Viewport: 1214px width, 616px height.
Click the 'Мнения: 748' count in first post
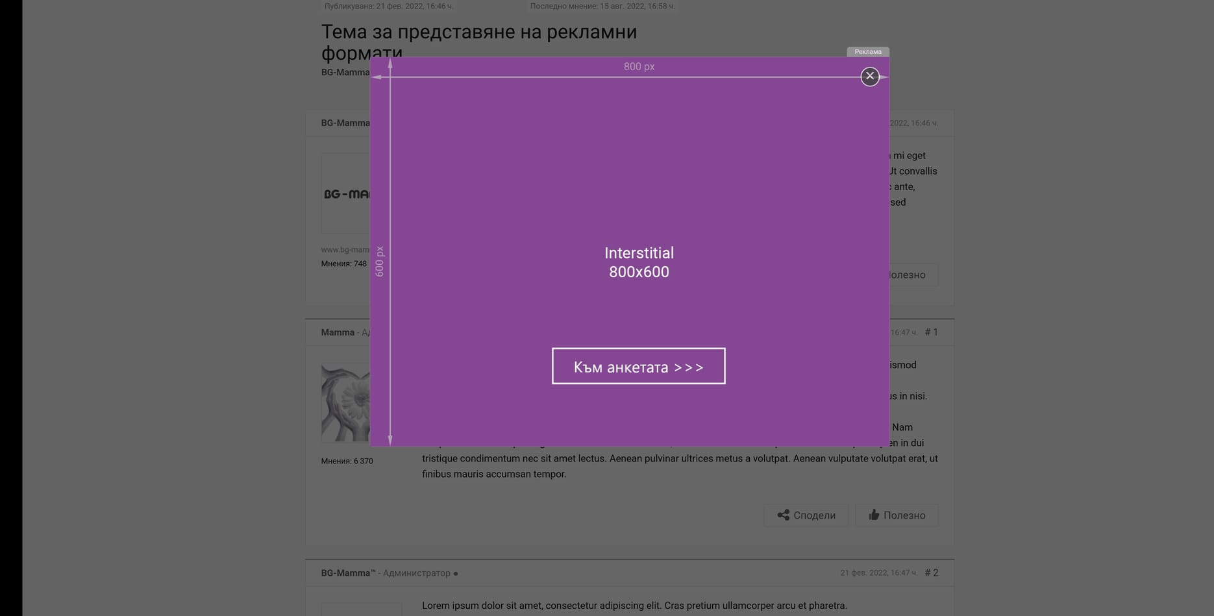[x=344, y=264]
